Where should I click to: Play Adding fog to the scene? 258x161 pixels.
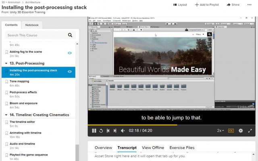26,52
